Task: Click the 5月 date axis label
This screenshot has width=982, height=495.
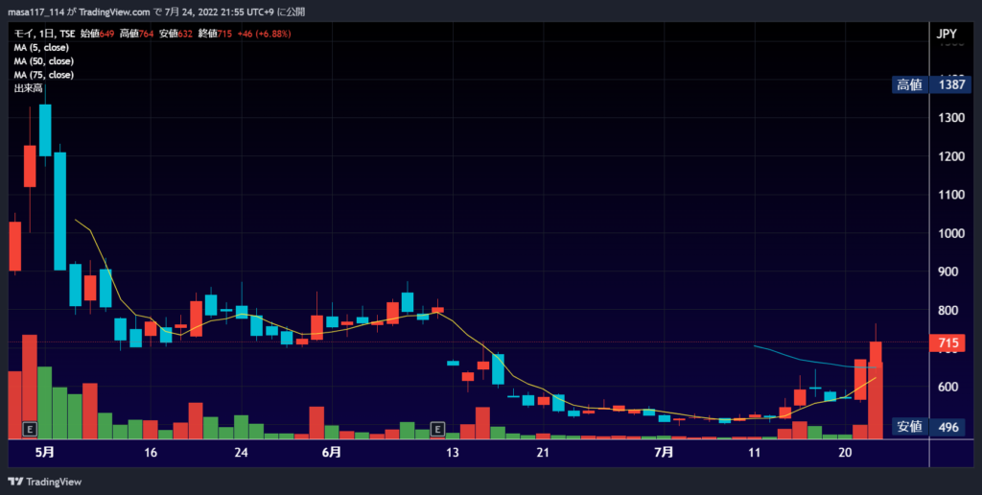Action: (x=45, y=453)
